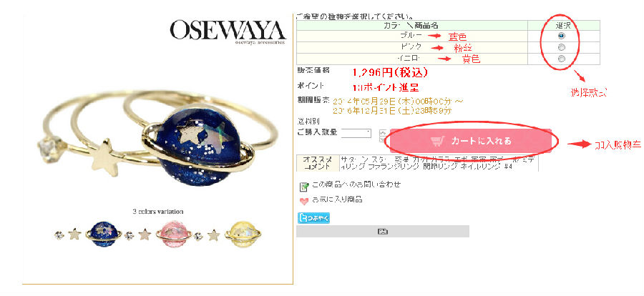Click the pink add-to-cart button
Image resolution: width=644 pixels, height=296 pixels.
(x=471, y=141)
